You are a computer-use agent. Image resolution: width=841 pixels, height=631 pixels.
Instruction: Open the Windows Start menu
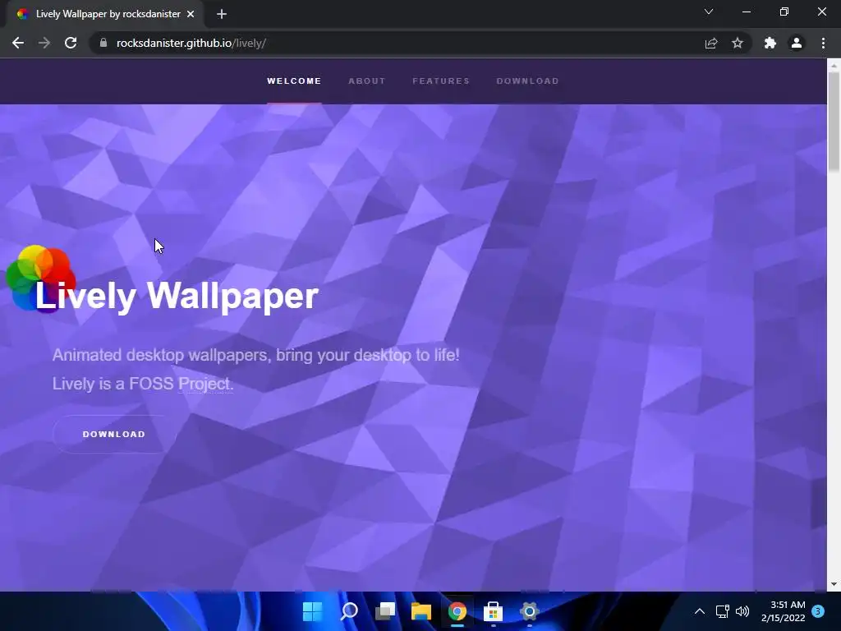click(x=312, y=610)
